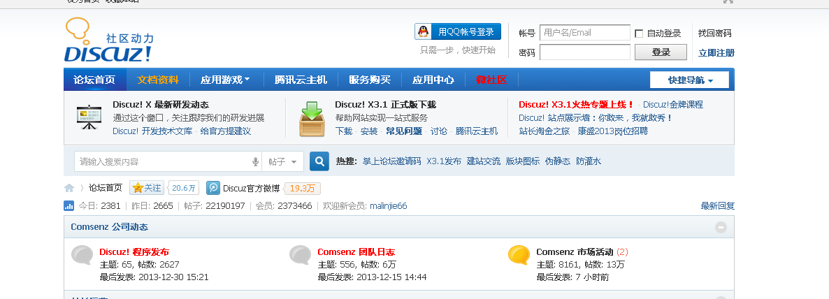The width and height of the screenshot is (829, 299).
Task: Click the presentation board research icon
Action: click(89, 117)
